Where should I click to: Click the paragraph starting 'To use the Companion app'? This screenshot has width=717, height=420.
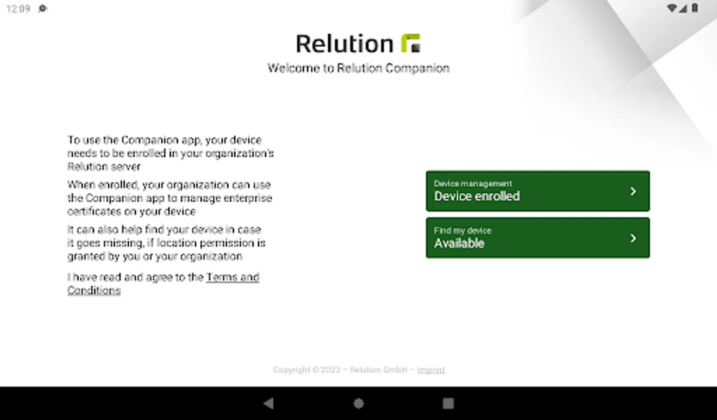coord(170,153)
